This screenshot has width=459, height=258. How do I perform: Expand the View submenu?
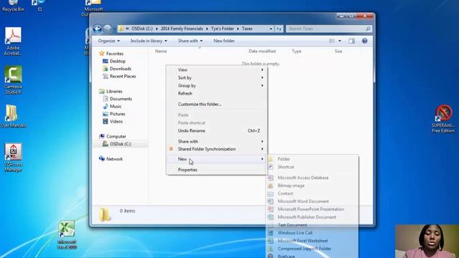point(217,70)
